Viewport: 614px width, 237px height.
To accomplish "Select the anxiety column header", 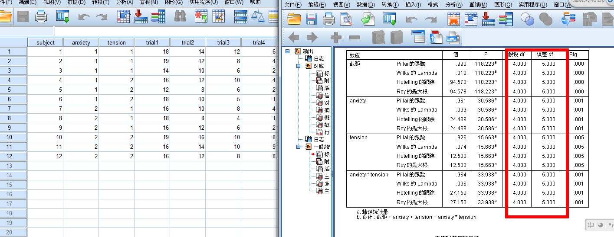I will pos(81,42).
